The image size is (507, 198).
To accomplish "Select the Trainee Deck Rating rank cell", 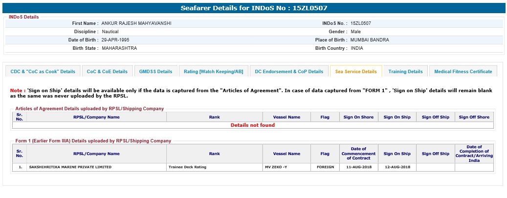I will click(x=187, y=167).
